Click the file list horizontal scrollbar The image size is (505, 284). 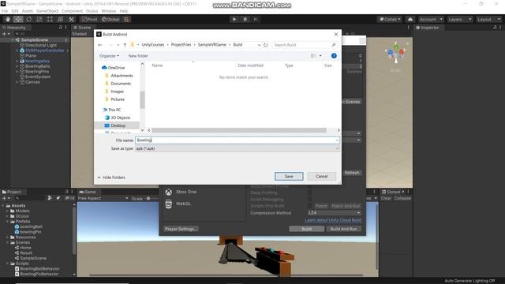click(239, 130)
